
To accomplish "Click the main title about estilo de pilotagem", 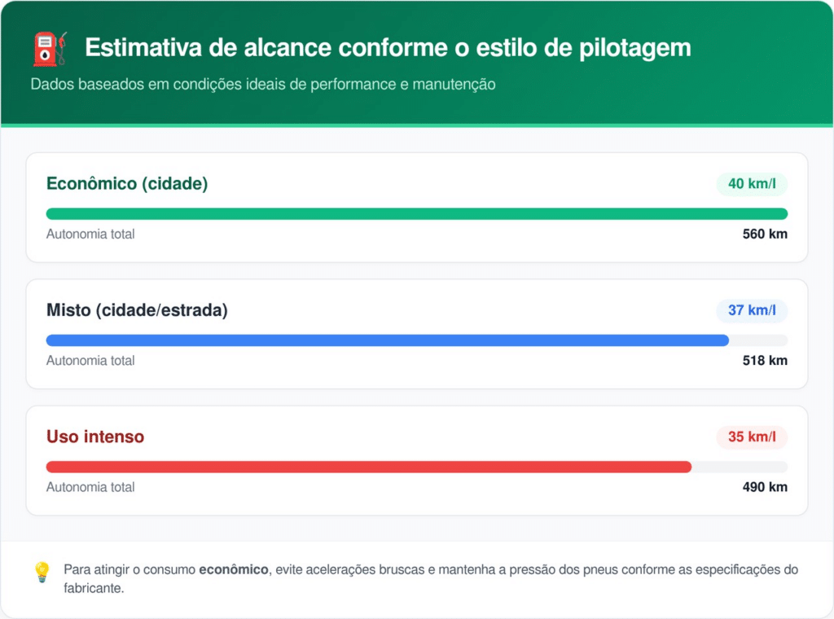I will click(388, 47).
